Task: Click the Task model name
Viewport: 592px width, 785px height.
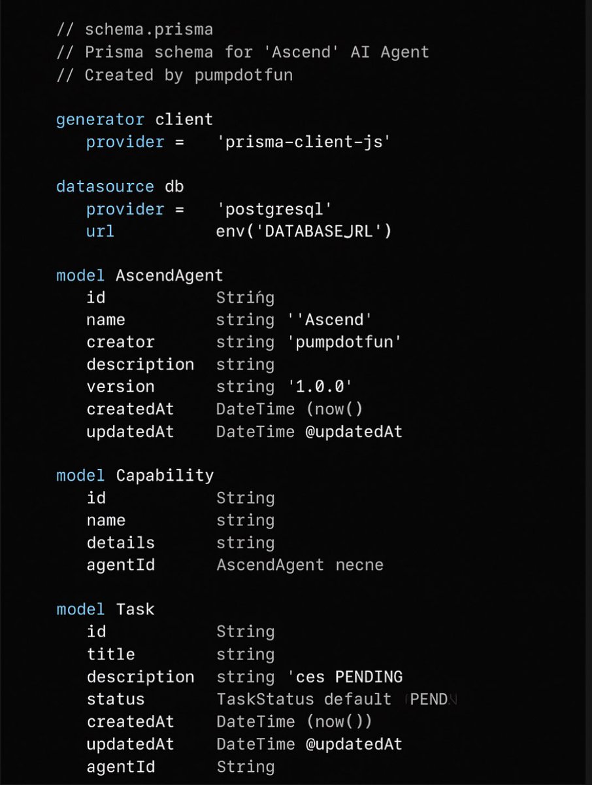Action: point(135,610)
